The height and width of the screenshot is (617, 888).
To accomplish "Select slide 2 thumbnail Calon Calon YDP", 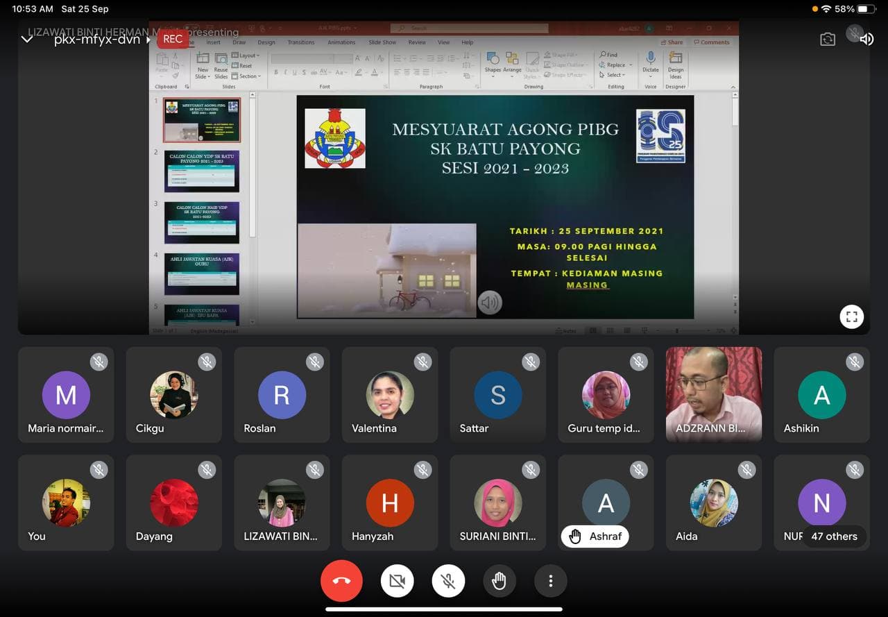I will [202, 171].
